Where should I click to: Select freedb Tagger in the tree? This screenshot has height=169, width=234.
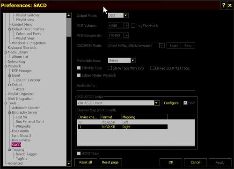pos(26,154)
